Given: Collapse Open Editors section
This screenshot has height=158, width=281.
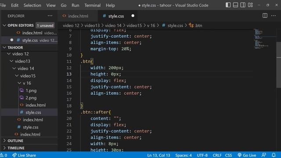Looking at the screenshot, I should pos(4,25).
